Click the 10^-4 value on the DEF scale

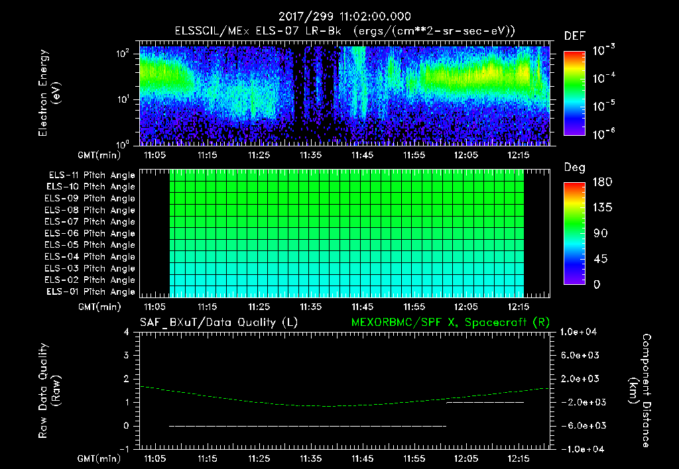[x=603, y=78]
